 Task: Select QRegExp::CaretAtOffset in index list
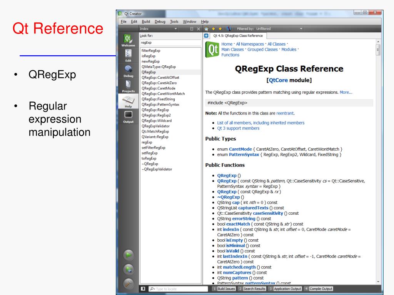[170, 78]
